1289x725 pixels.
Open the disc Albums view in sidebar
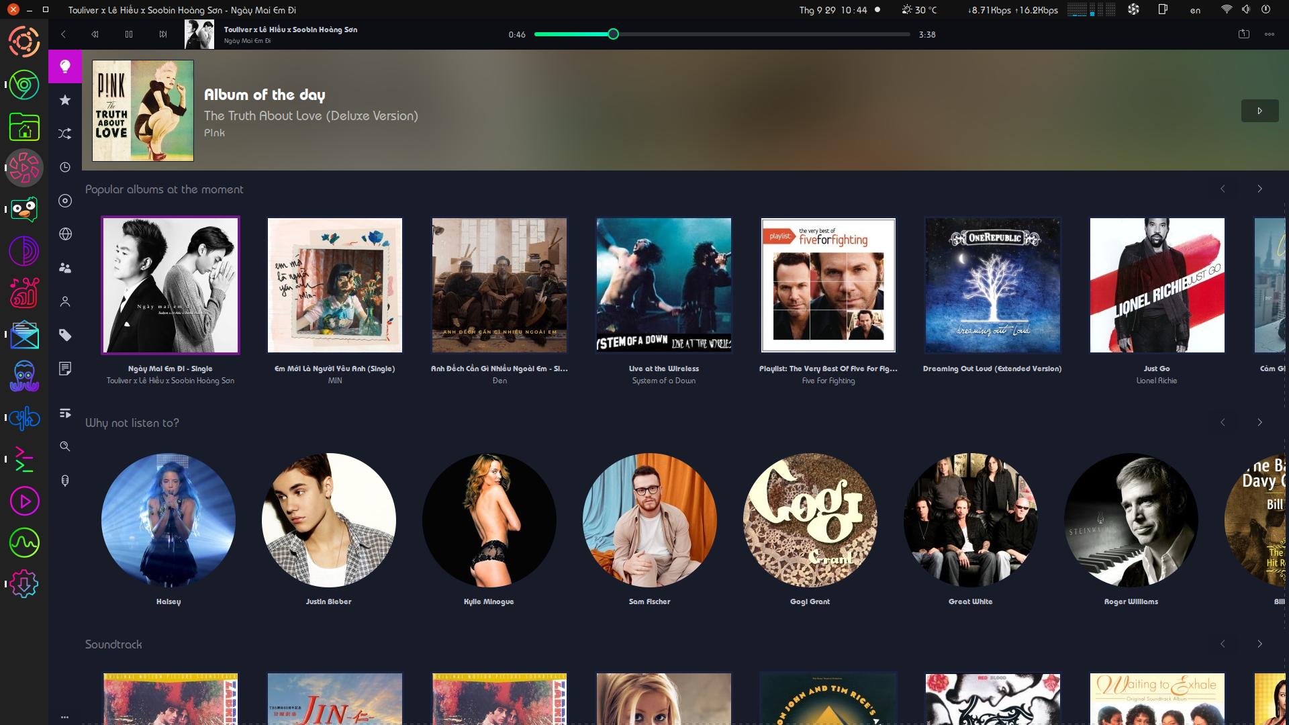[x=65, y=201]
